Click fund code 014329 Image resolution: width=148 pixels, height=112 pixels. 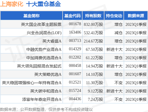(75, 49)
